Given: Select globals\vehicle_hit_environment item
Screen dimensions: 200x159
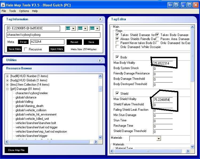Looking at the screenshot, I should tap(36, 114).
